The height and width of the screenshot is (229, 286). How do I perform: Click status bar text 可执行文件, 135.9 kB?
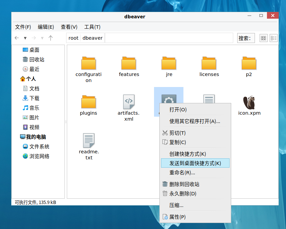click(x=35, y=202)
